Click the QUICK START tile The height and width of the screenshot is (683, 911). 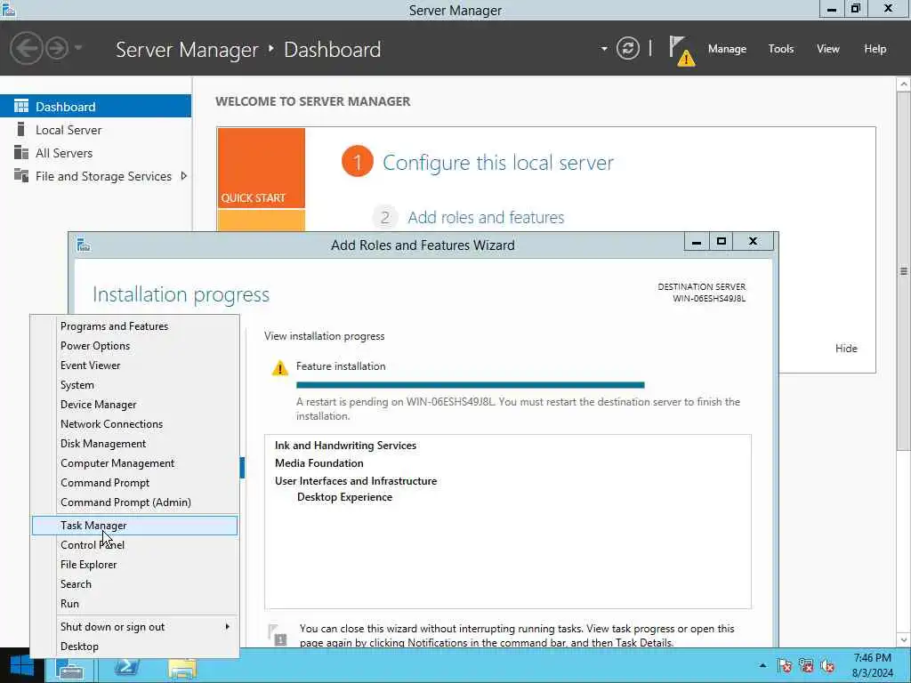point(261,168)
